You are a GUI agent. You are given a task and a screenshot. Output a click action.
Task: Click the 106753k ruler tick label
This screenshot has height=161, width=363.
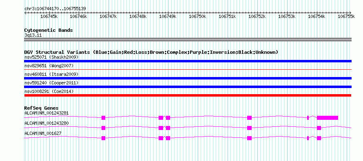click(x=287, y=16)
